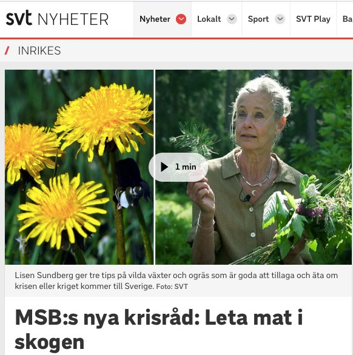Open the headline MSB:s nya krisråd
The width and height of the screenshot is (353, 355).
[x=159, y=330]
